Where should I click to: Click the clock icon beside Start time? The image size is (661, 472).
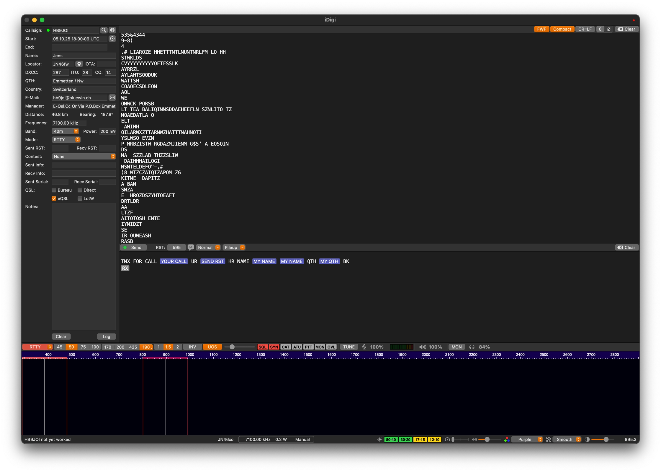(112, 39)
